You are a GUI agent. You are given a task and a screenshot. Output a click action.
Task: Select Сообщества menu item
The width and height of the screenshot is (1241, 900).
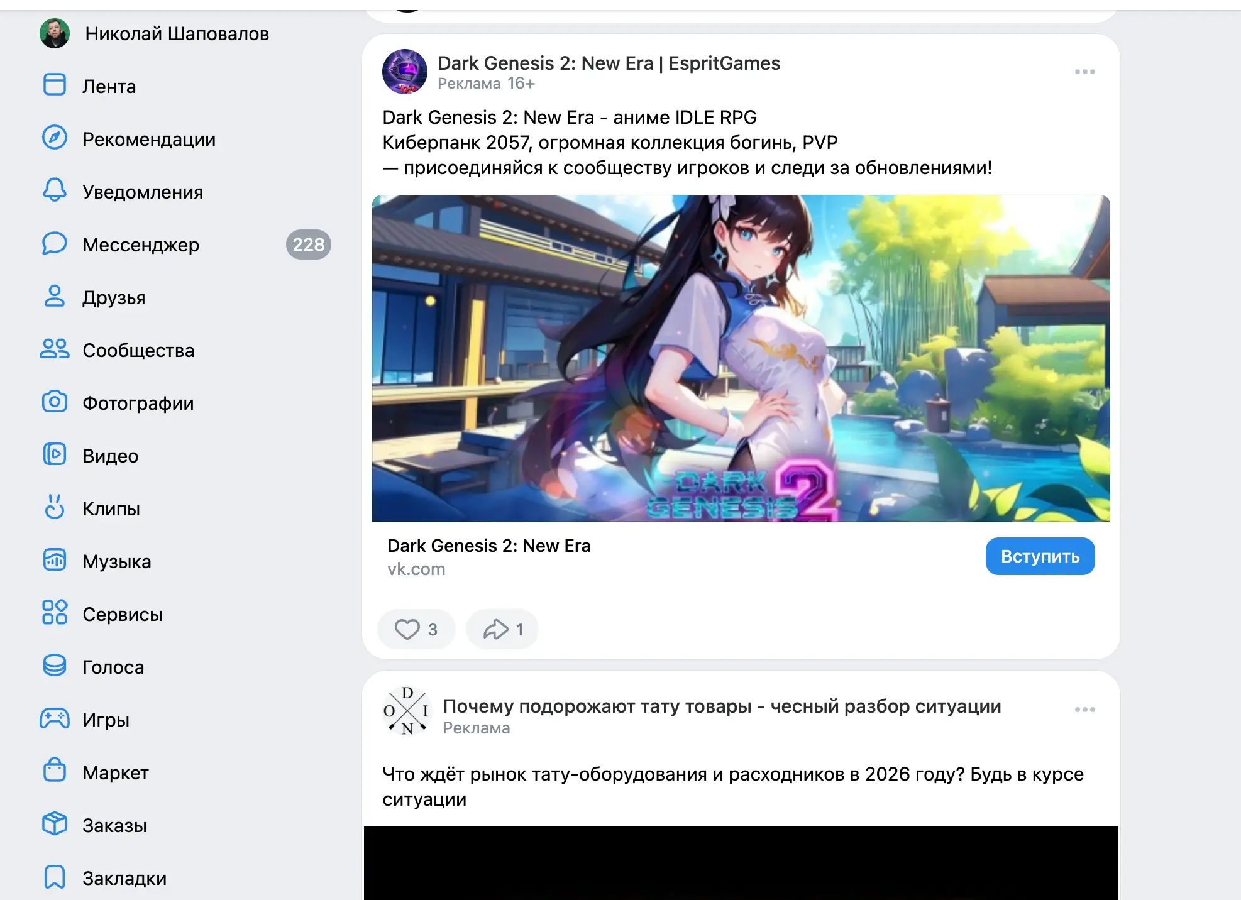pos(138,350)
